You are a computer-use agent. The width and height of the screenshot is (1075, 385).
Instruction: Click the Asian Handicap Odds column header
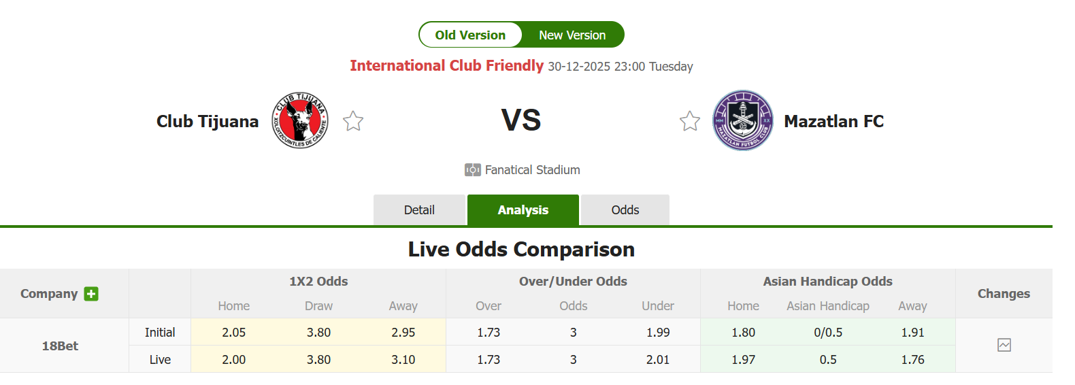(x=827, y=282)
